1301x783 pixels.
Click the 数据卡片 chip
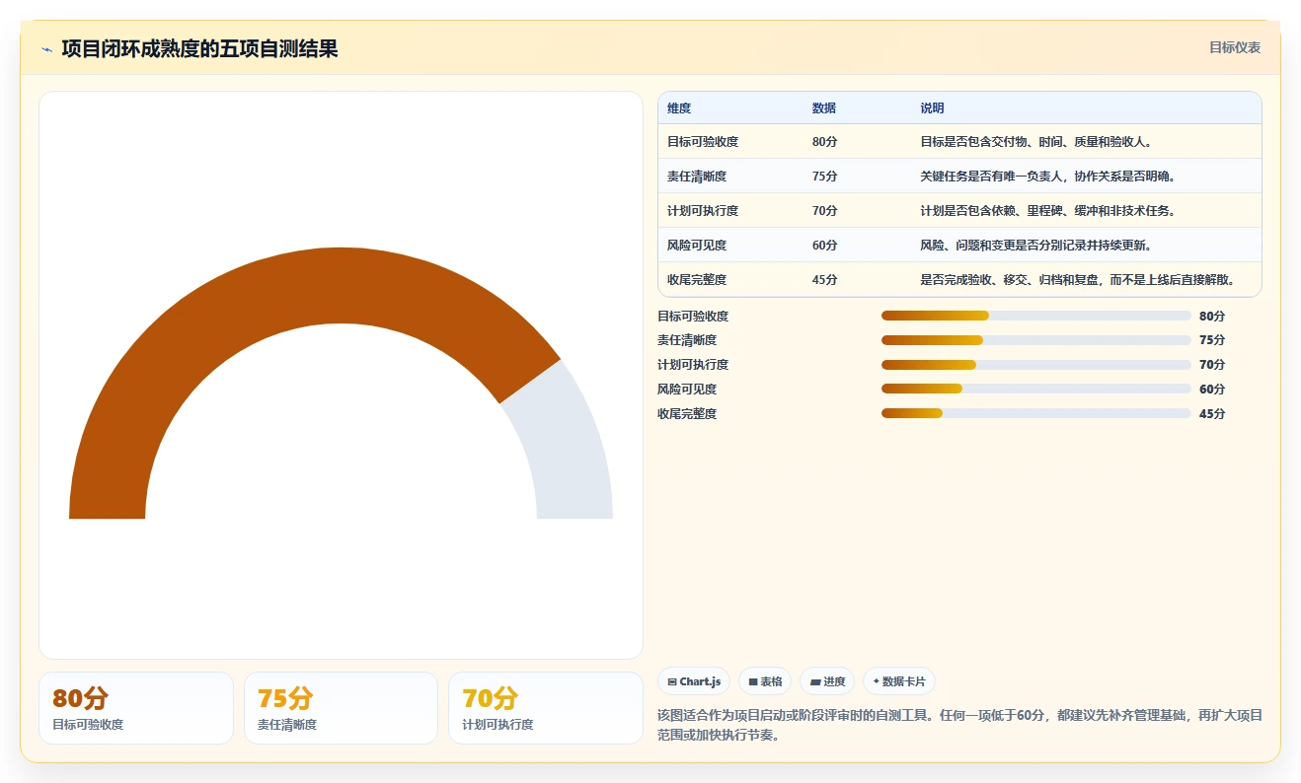[898, 681]
